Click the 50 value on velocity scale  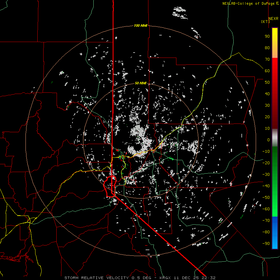click(267, 82)
